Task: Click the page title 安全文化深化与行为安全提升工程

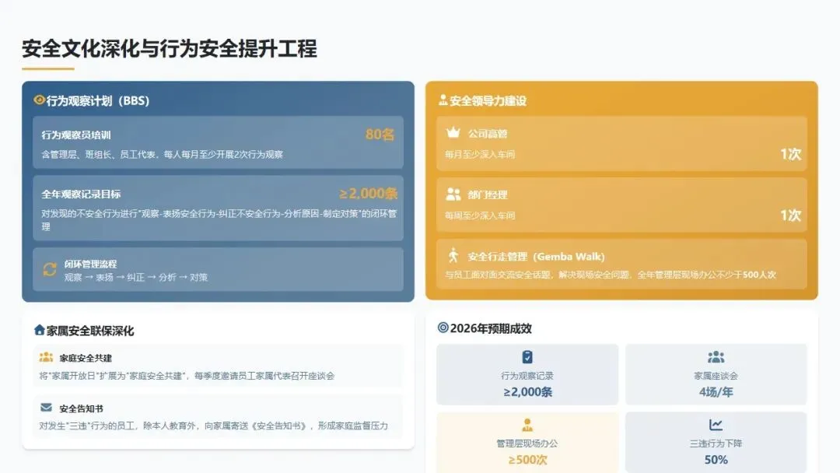Action: [170, 49]
